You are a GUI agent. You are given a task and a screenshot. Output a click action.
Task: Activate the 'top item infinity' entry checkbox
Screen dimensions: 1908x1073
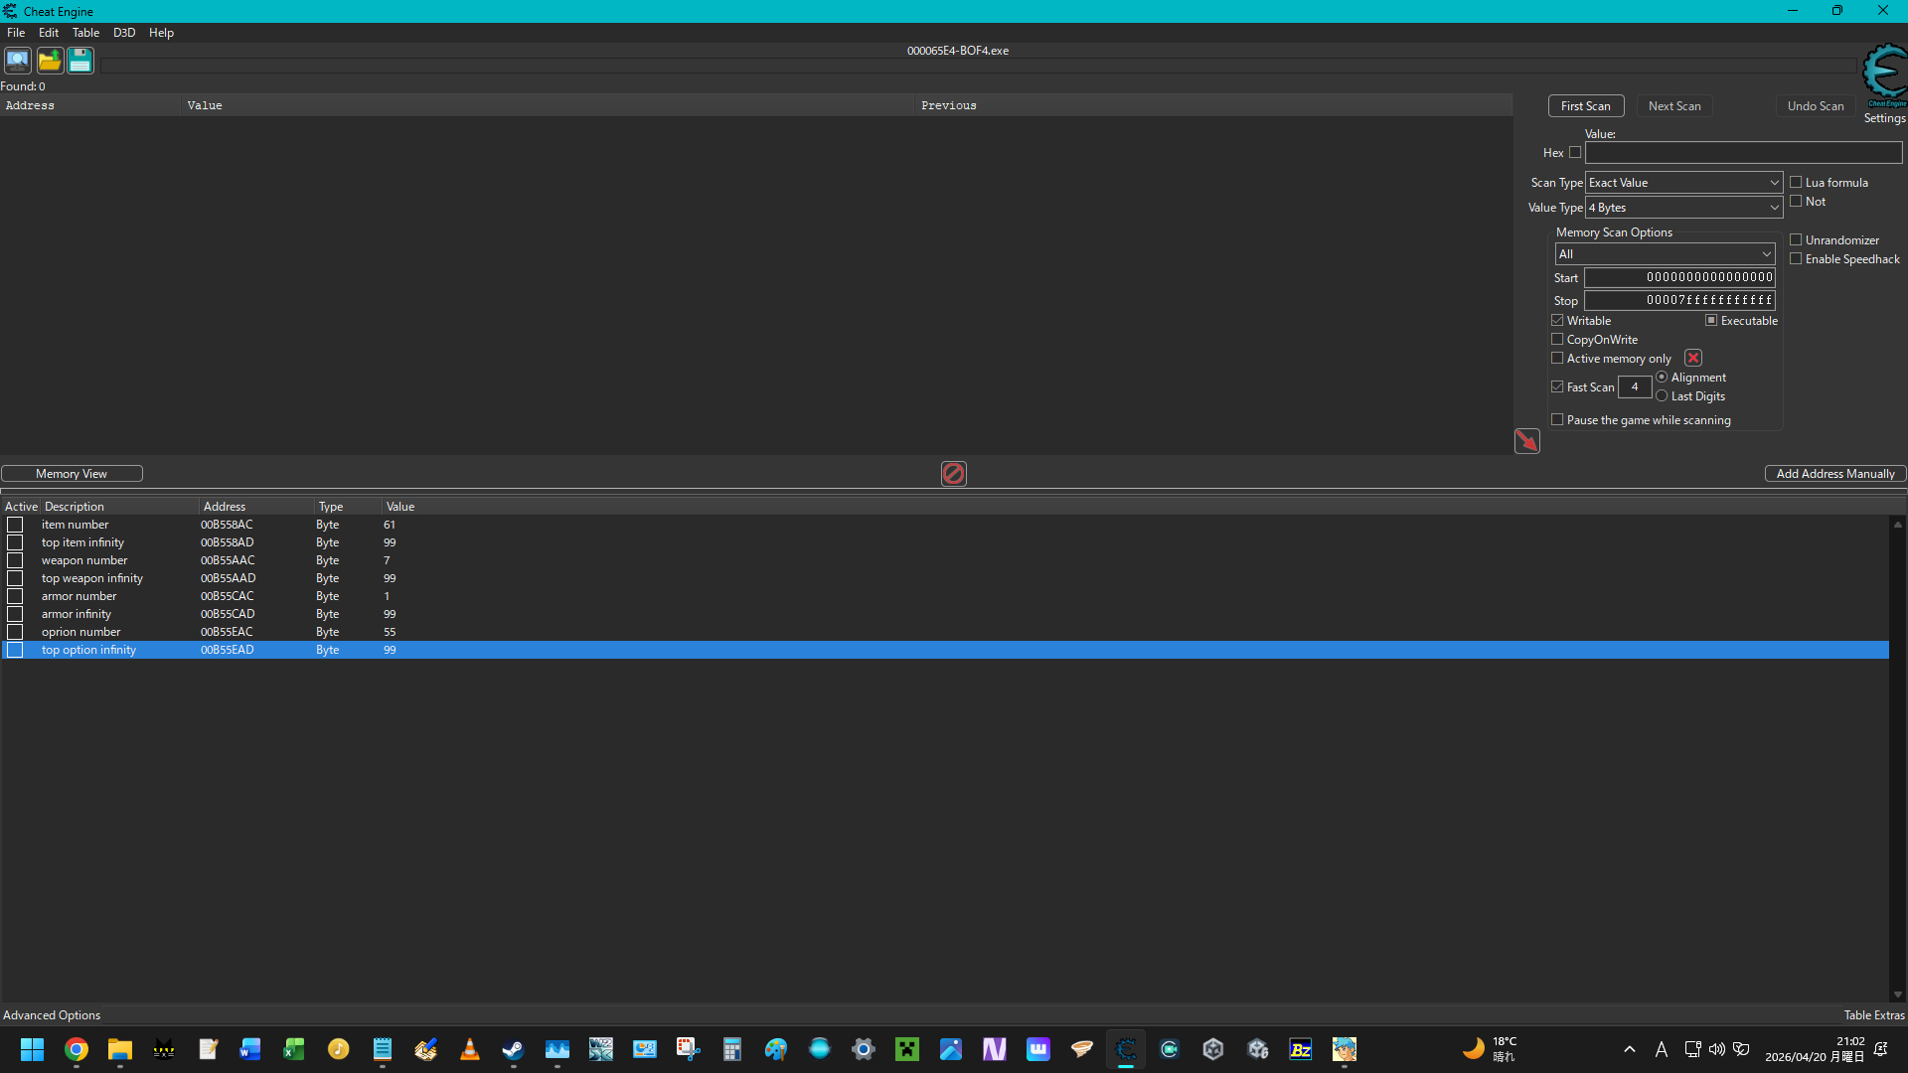pyautogui.click(x=15, y=542)
